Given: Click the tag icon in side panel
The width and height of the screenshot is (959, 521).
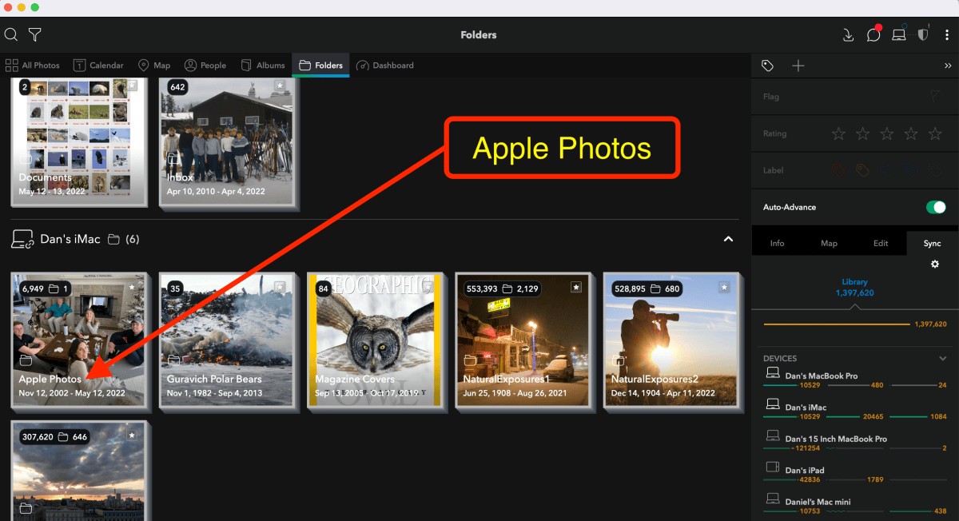Looking at the screenshot, I should click(767, 66).
